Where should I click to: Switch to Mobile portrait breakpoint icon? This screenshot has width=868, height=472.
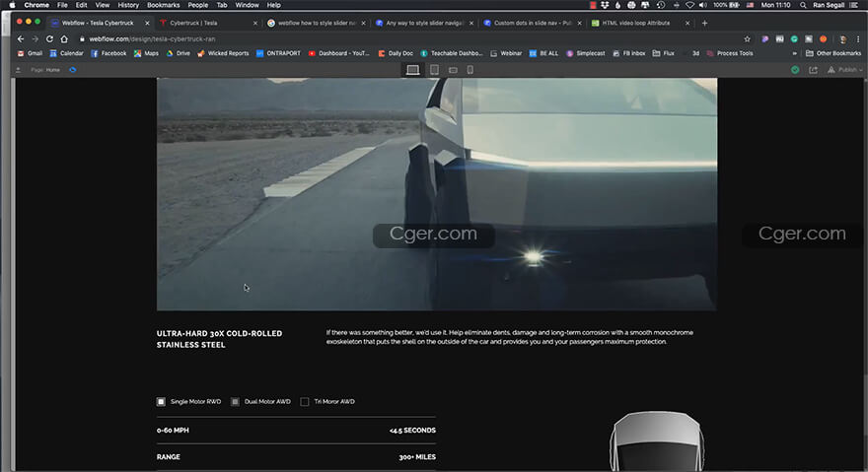click(470, 70)
